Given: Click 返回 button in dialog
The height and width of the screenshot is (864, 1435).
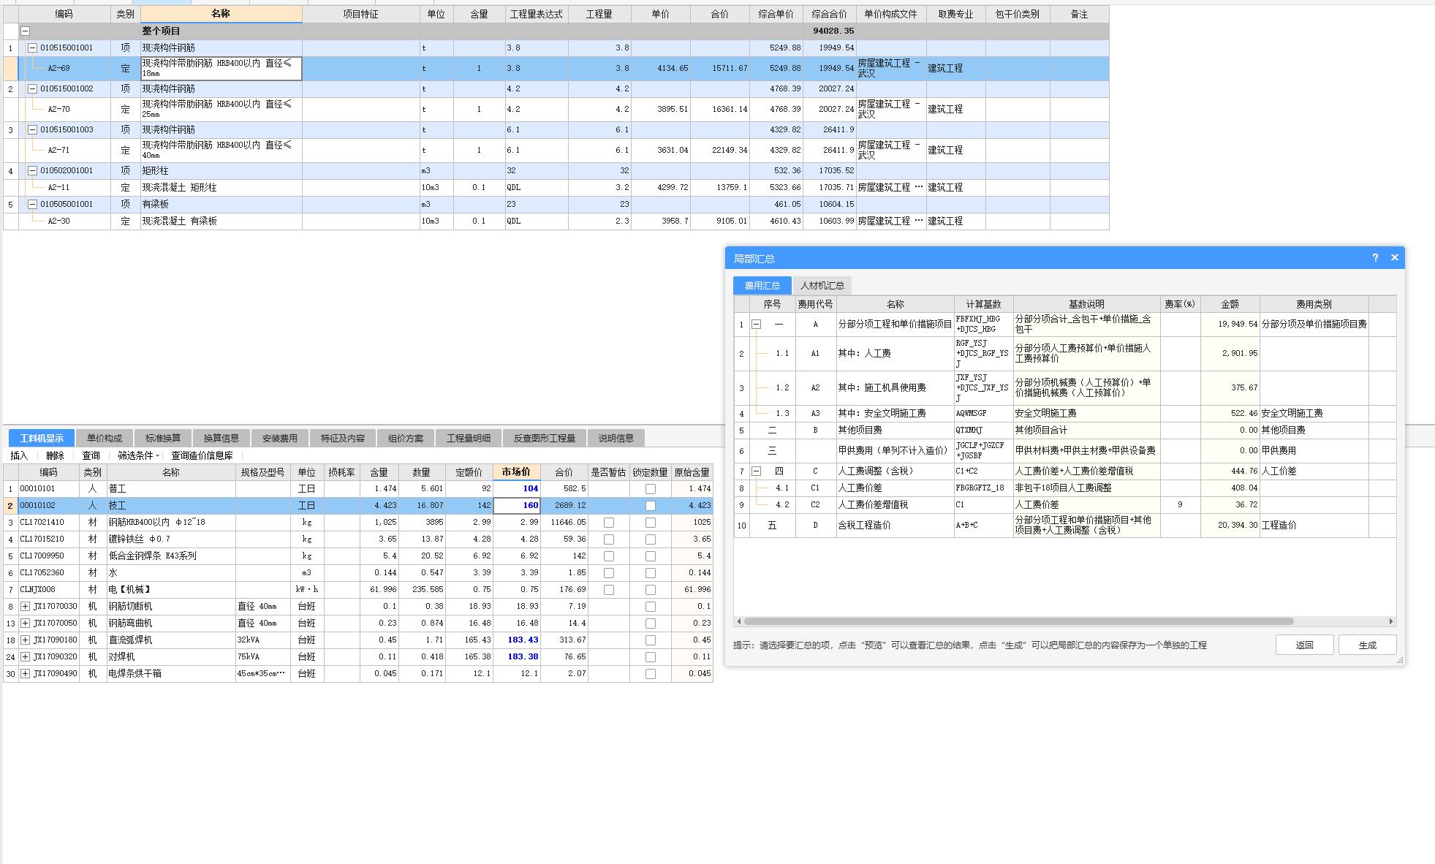Looking at the screenshot, I should click(1305, 645).
